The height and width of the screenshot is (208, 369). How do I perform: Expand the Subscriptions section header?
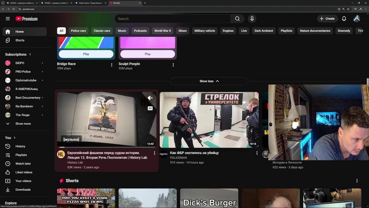point(18,54)
